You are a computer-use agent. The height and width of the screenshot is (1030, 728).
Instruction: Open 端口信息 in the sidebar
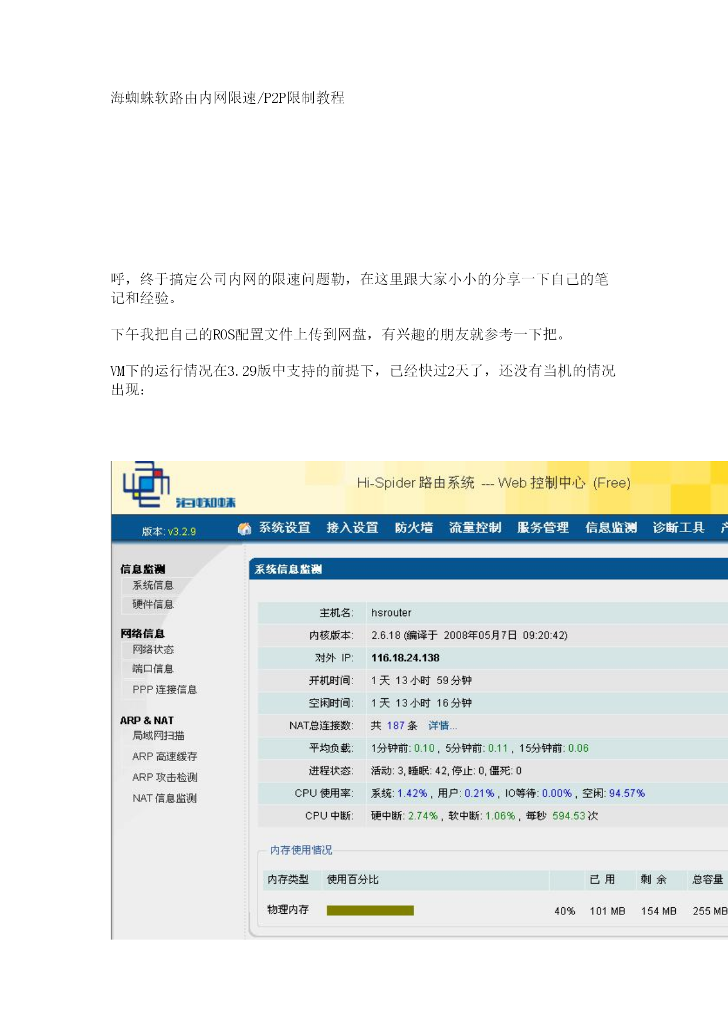click(153, 669)
